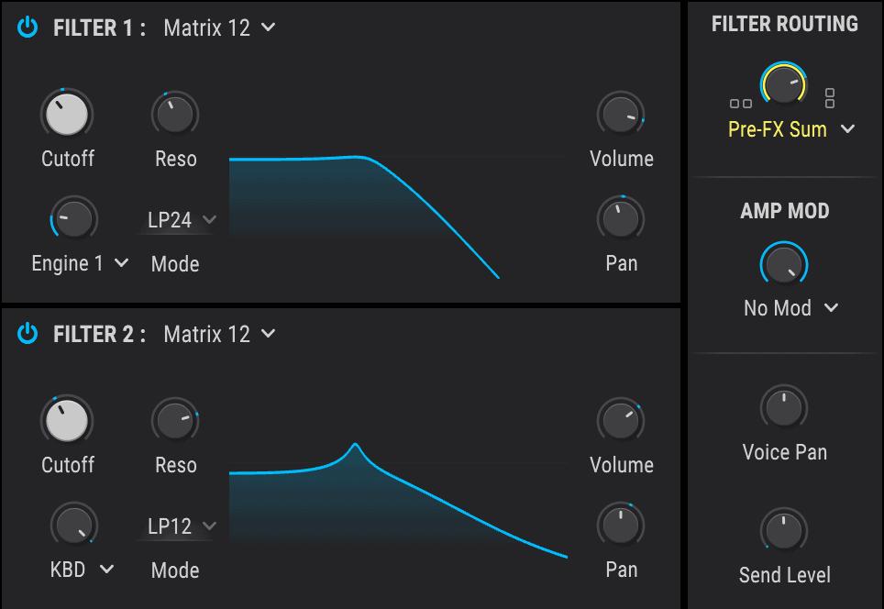Click the KBD modulation source label

pos(82,570)
